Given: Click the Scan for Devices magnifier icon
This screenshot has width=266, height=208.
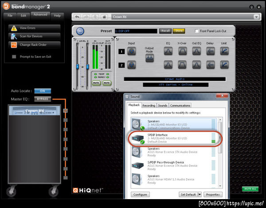Looking at the screenshot, I should pos(14,36).
